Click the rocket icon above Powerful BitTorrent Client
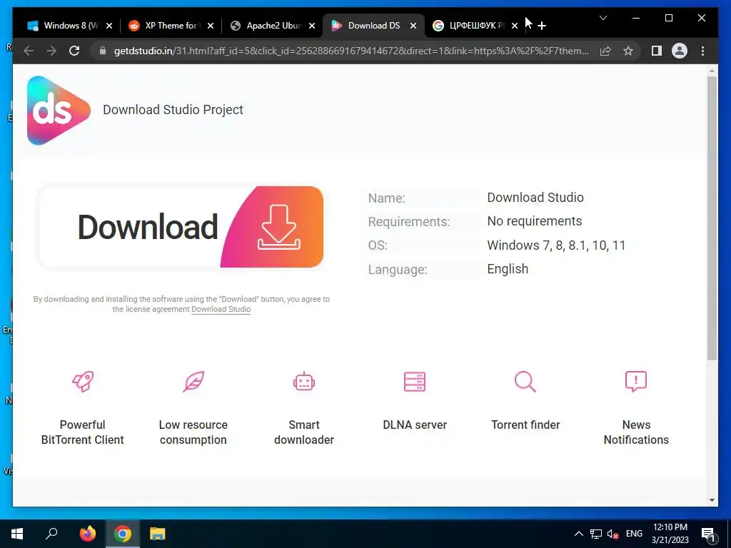Image resolution: width=731 pixels, height=548 pixels. [x=83, y=382]
